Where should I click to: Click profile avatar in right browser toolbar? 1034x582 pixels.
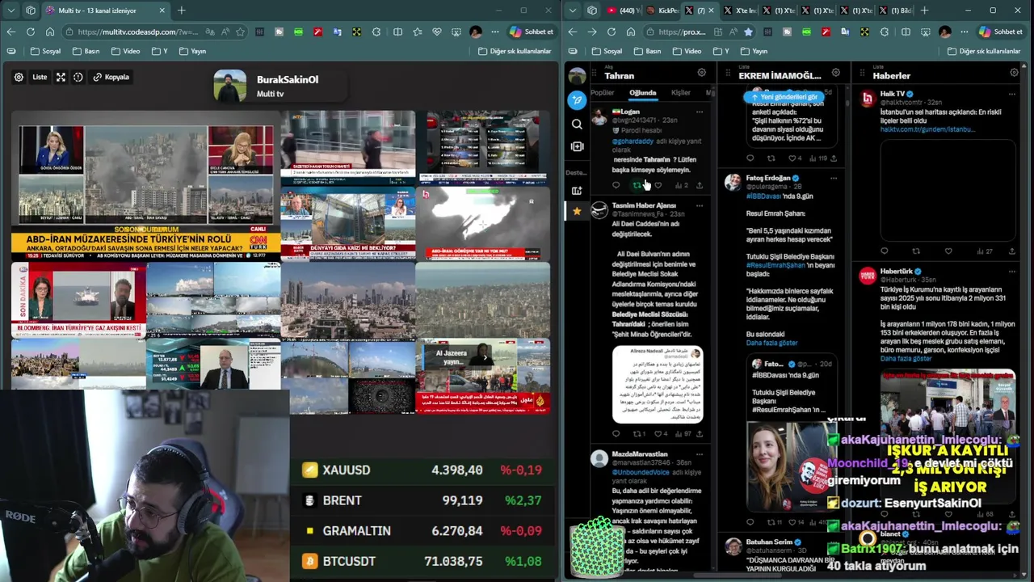pyautogui.click(x=944, y=32)
